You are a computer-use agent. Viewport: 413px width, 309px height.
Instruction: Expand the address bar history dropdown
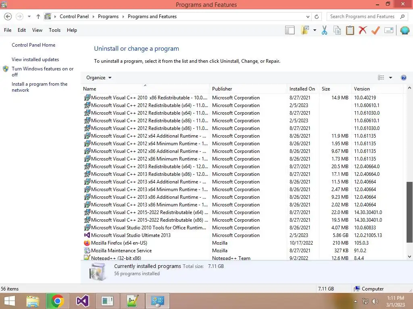pos(308,16)
